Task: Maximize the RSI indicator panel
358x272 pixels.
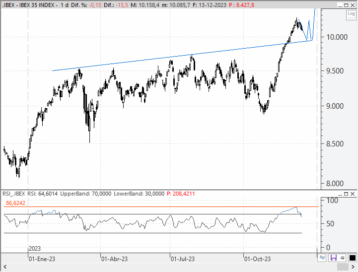Action: (346, 194)
